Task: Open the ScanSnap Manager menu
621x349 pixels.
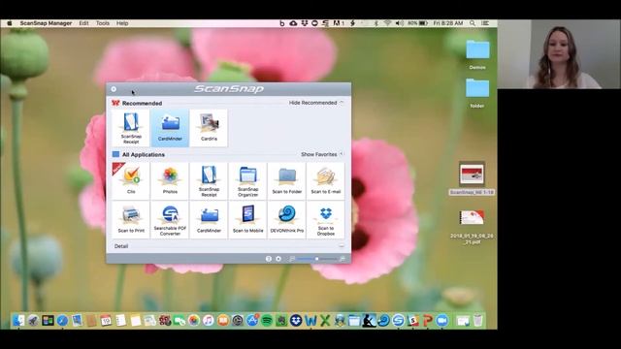Action: pos(46,23)
